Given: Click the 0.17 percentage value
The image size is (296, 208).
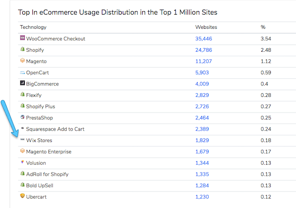Looking at the screenshot, I should tap(266, 152).
